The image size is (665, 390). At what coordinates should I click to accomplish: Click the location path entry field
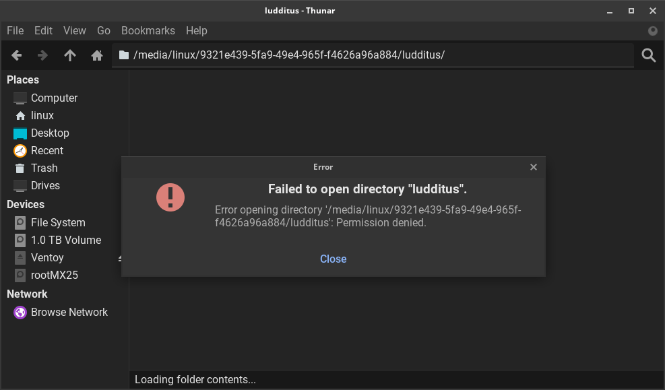tap(377, 55)
